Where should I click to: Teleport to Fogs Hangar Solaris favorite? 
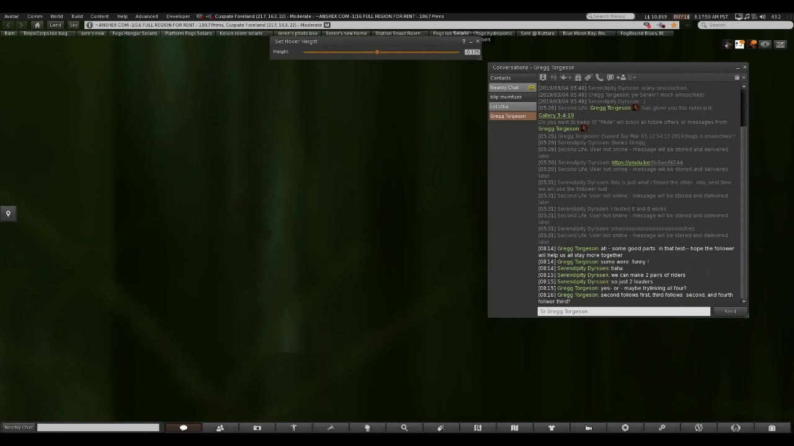click(135, 33)
